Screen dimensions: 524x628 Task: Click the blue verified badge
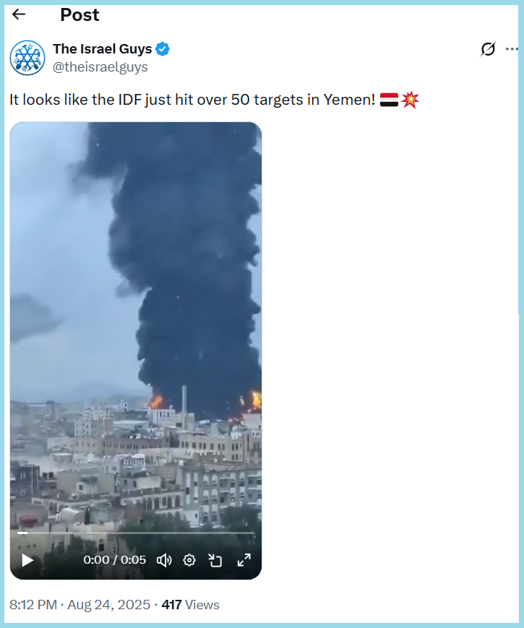point(162,49)
